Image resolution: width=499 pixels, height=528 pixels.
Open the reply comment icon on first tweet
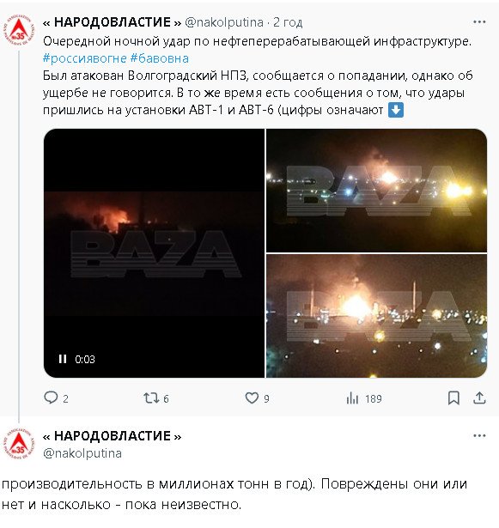pos(51,398)
